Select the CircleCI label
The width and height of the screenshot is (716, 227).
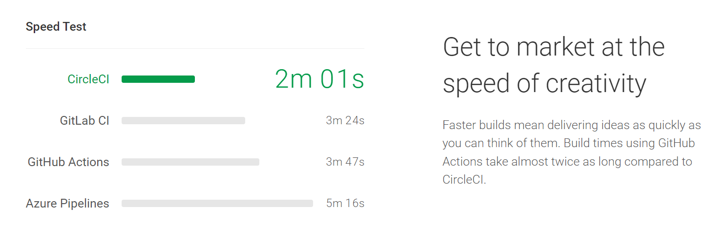[88, 79]
